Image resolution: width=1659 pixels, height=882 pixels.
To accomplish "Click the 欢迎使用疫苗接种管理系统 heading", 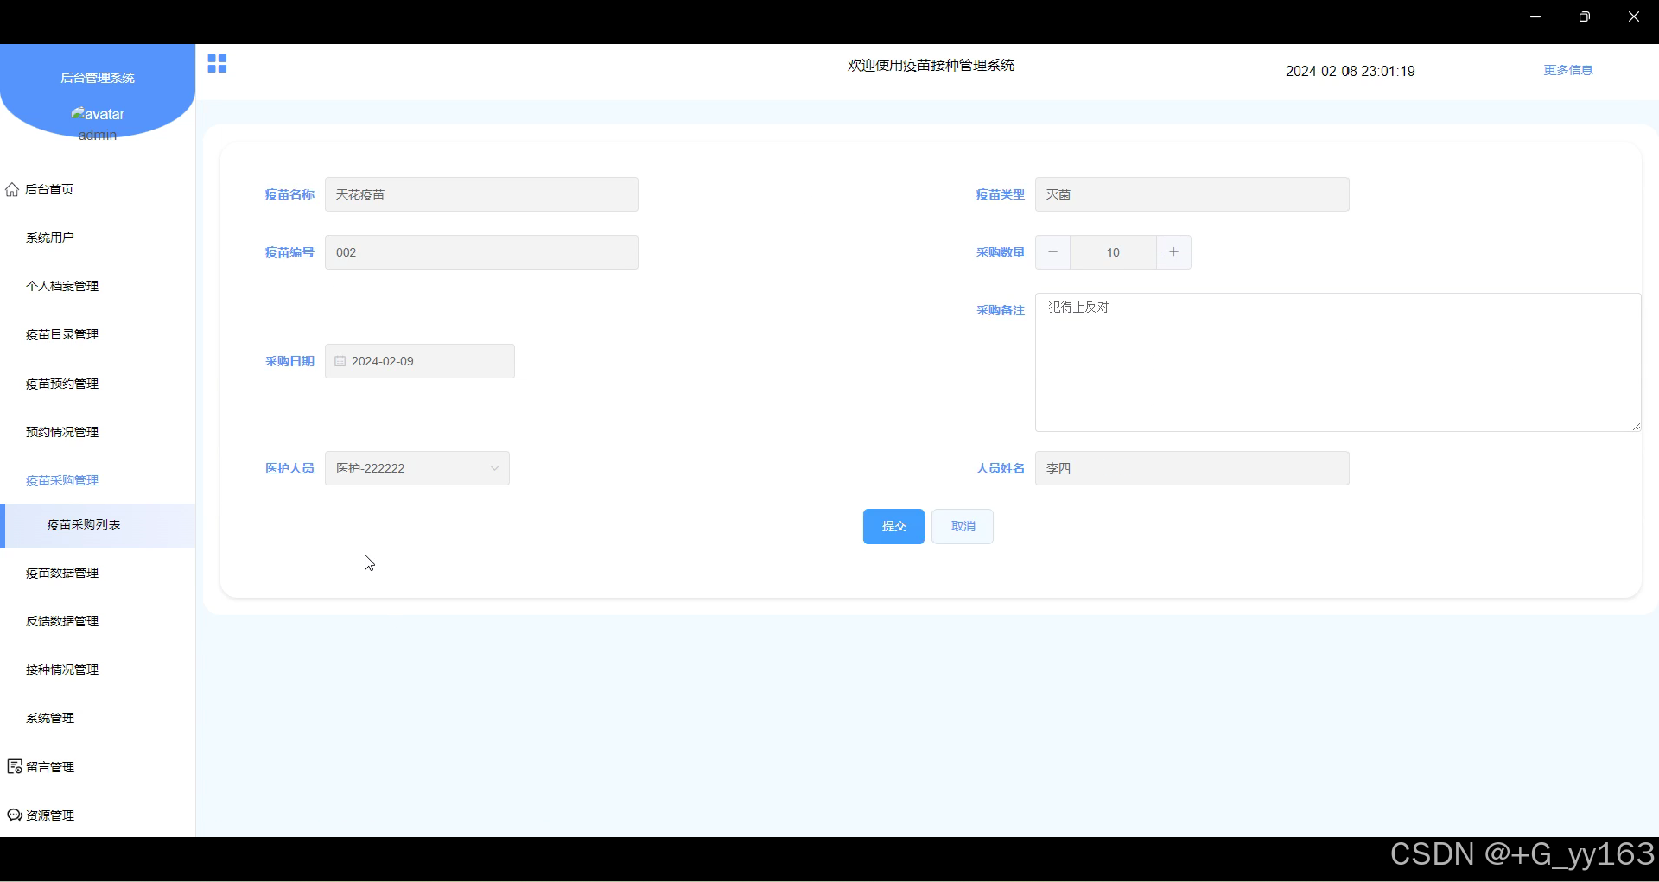I will pos(931,66).
